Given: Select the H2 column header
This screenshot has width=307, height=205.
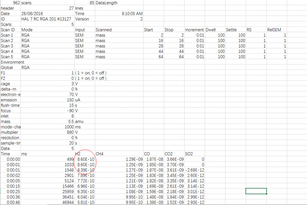Looking at the screenshot, I should 85,154.
